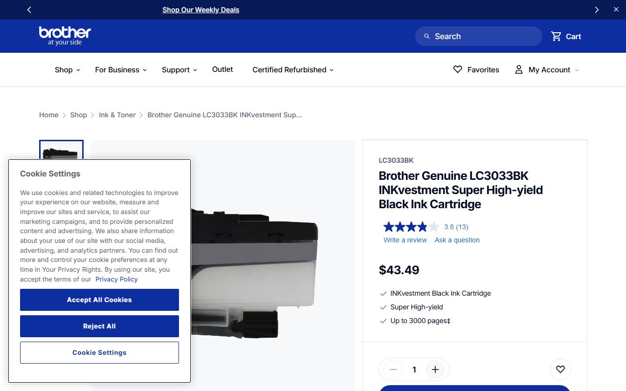This screenshot has width=626, height=391.
Task: Click the quantity value field
Action: click(414, 369)
